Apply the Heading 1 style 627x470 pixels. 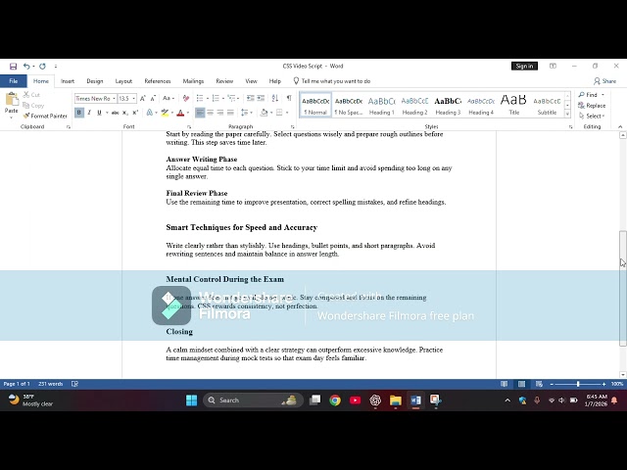tap(381, 106)
